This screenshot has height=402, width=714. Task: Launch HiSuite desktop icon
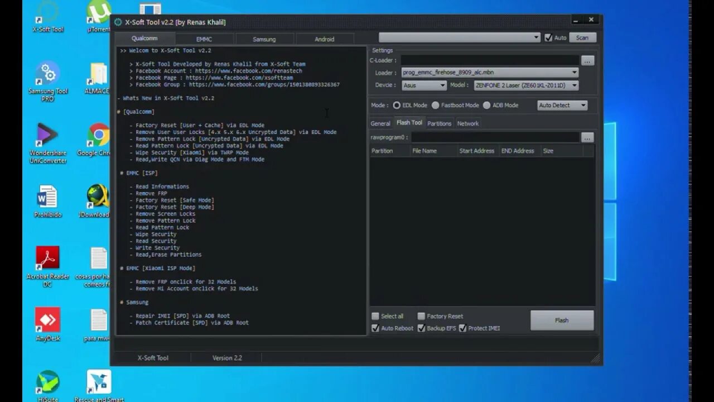pos(48,386)
